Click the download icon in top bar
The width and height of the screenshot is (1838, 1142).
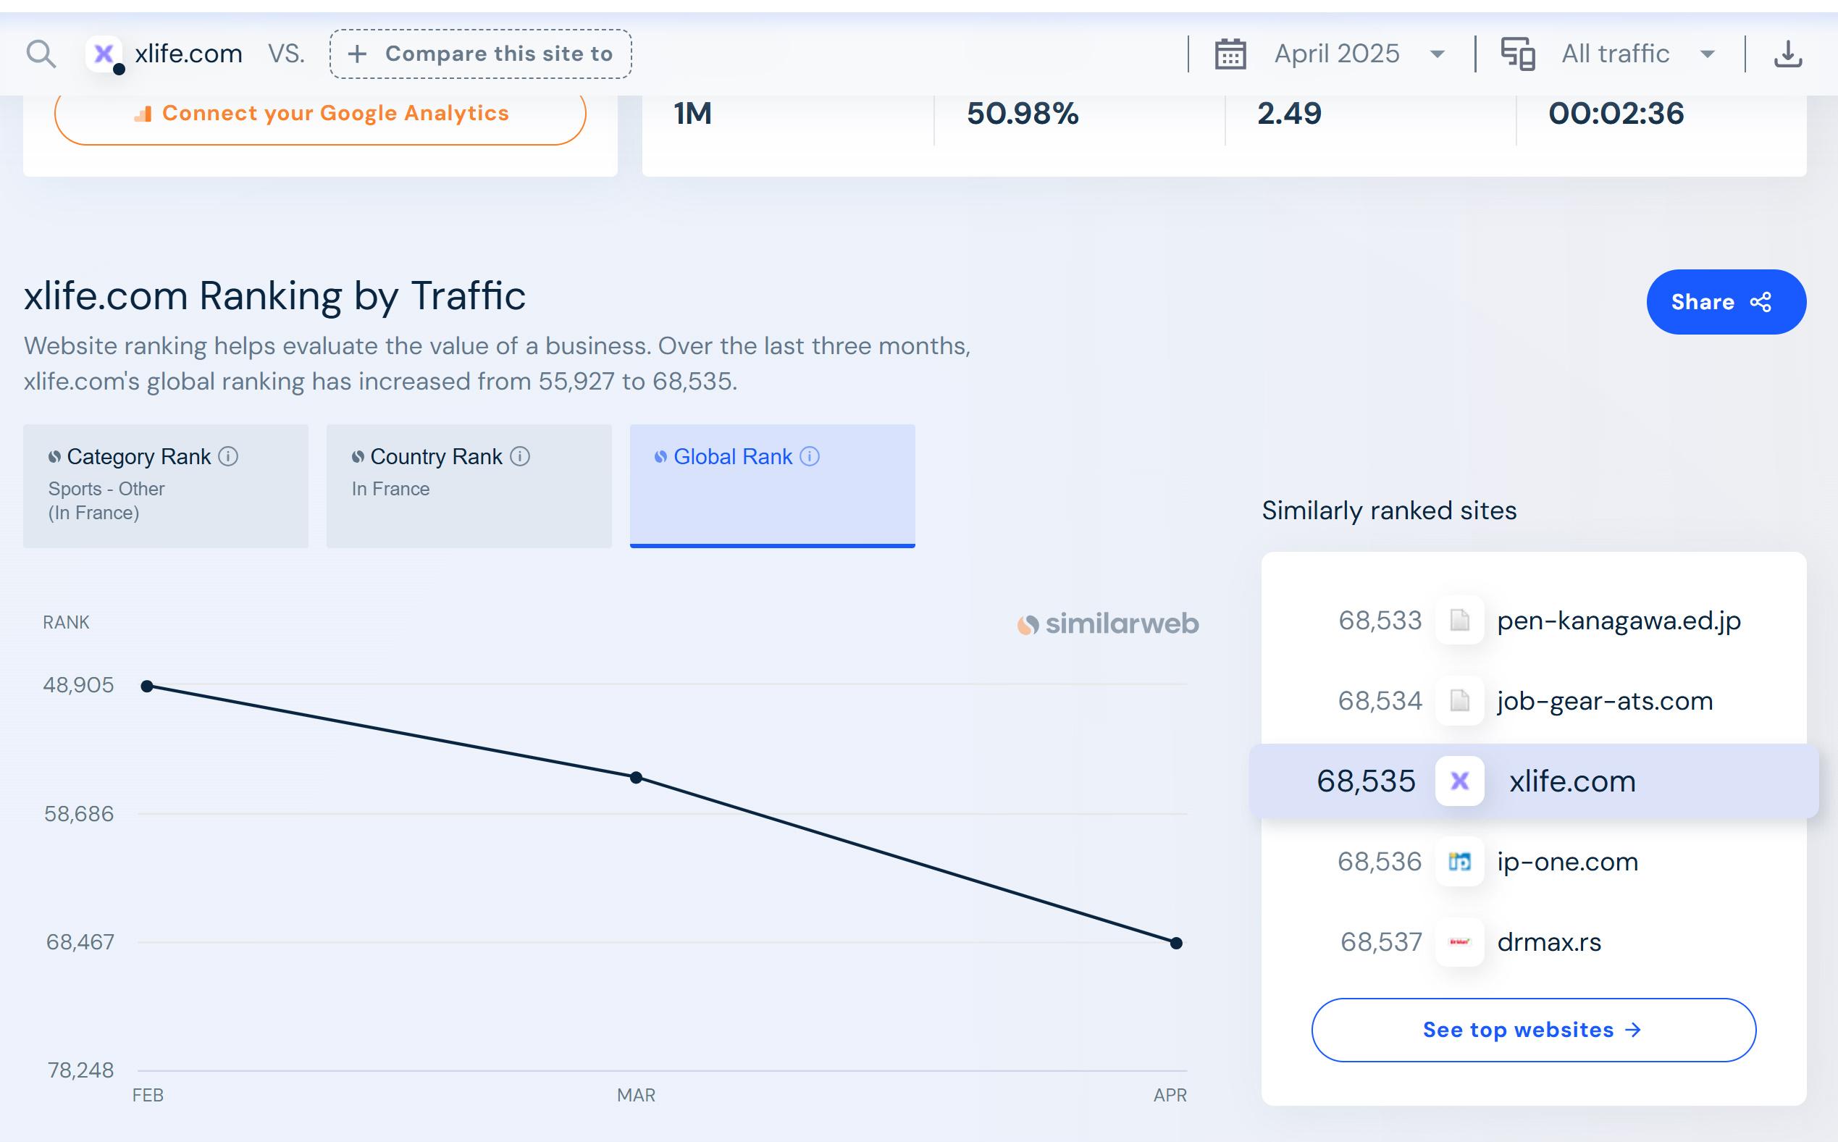(1787, 54)
